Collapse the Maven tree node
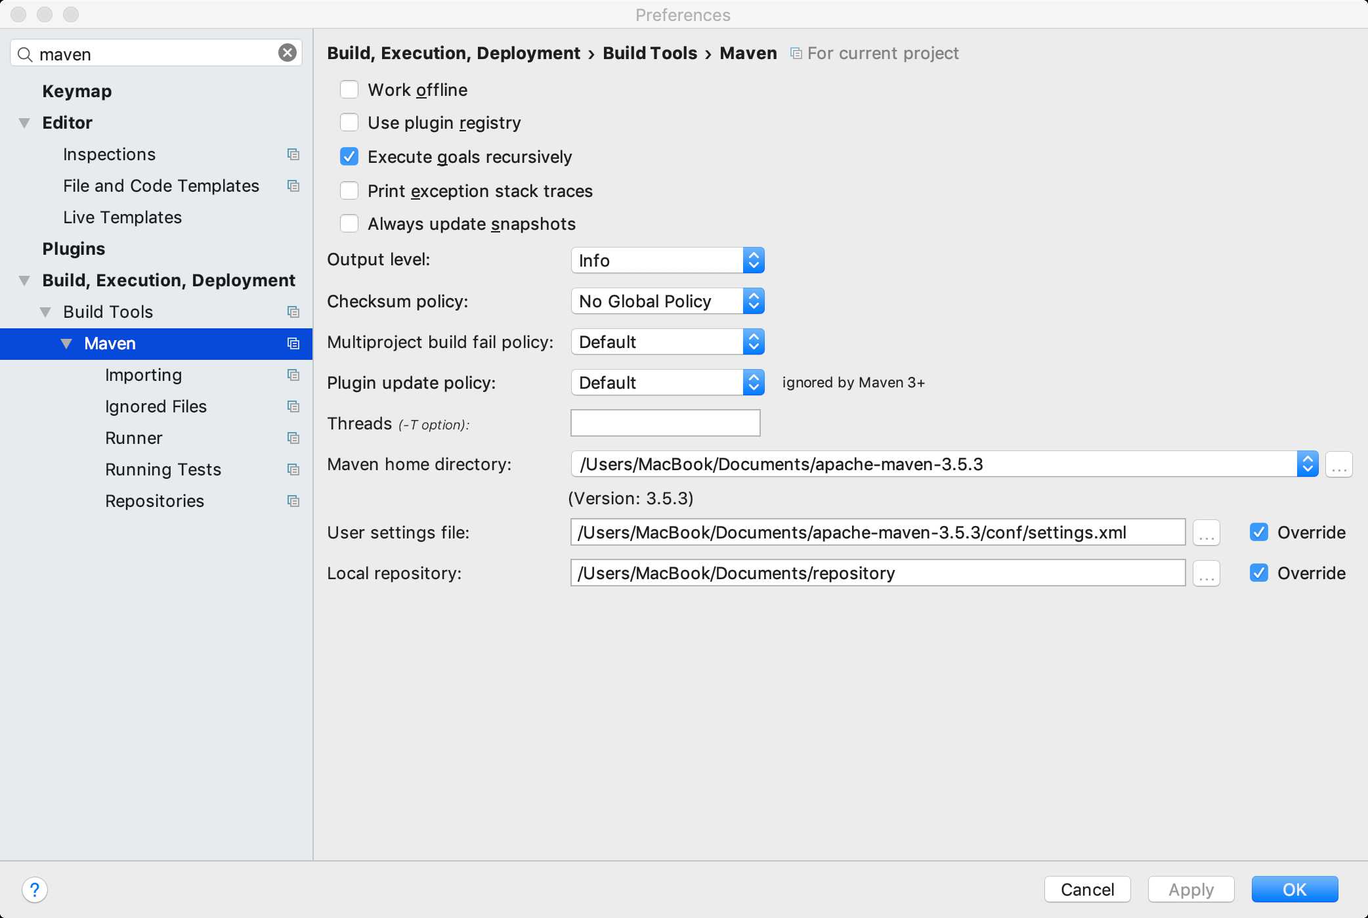The image size is (1368, 918). [66, 343]
